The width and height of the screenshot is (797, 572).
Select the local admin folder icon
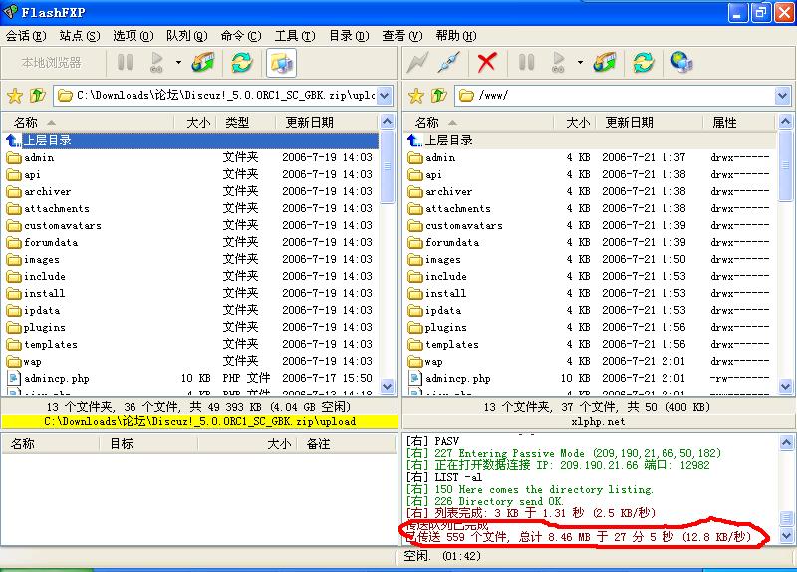14,158
